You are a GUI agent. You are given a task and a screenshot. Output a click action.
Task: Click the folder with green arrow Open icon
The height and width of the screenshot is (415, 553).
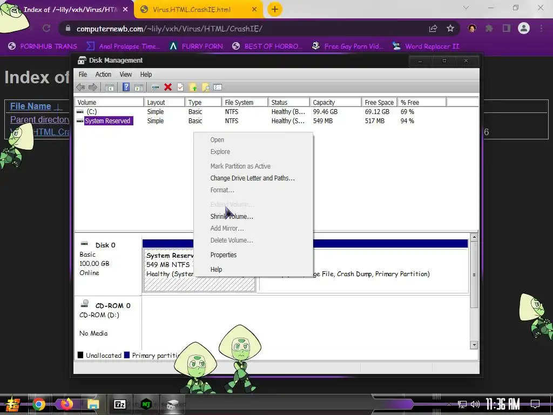tap(193, 88)
